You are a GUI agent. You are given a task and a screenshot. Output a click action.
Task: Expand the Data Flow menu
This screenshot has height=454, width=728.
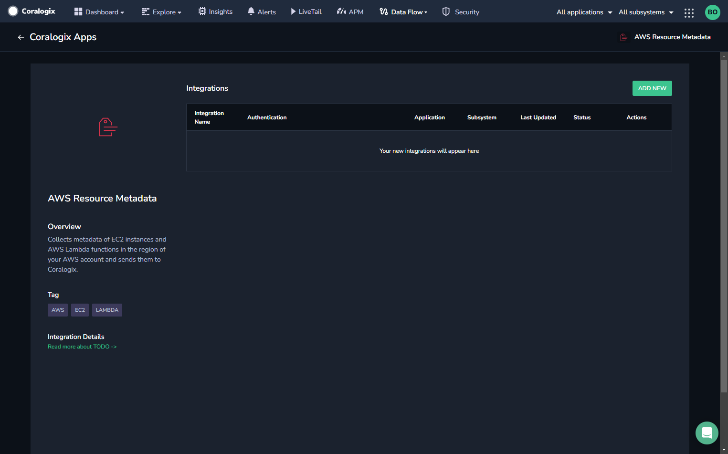coord(403,12)
